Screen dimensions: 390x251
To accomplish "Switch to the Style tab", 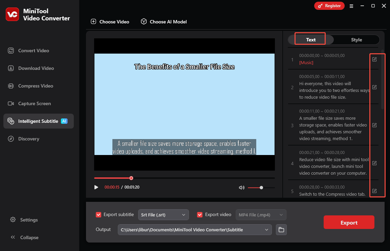I will (x=356, y=40).
